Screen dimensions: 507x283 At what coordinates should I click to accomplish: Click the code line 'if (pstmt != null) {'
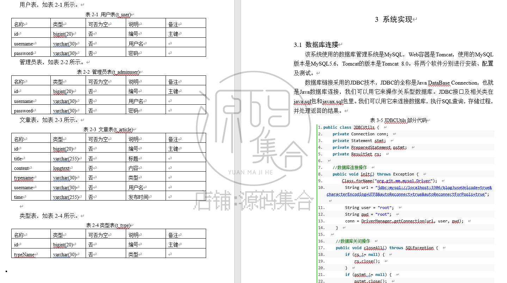368,275
